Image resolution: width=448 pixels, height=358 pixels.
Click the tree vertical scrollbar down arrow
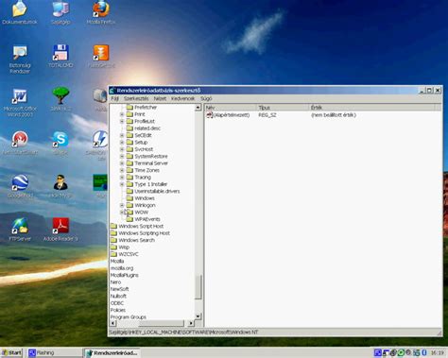coord(198,316)
